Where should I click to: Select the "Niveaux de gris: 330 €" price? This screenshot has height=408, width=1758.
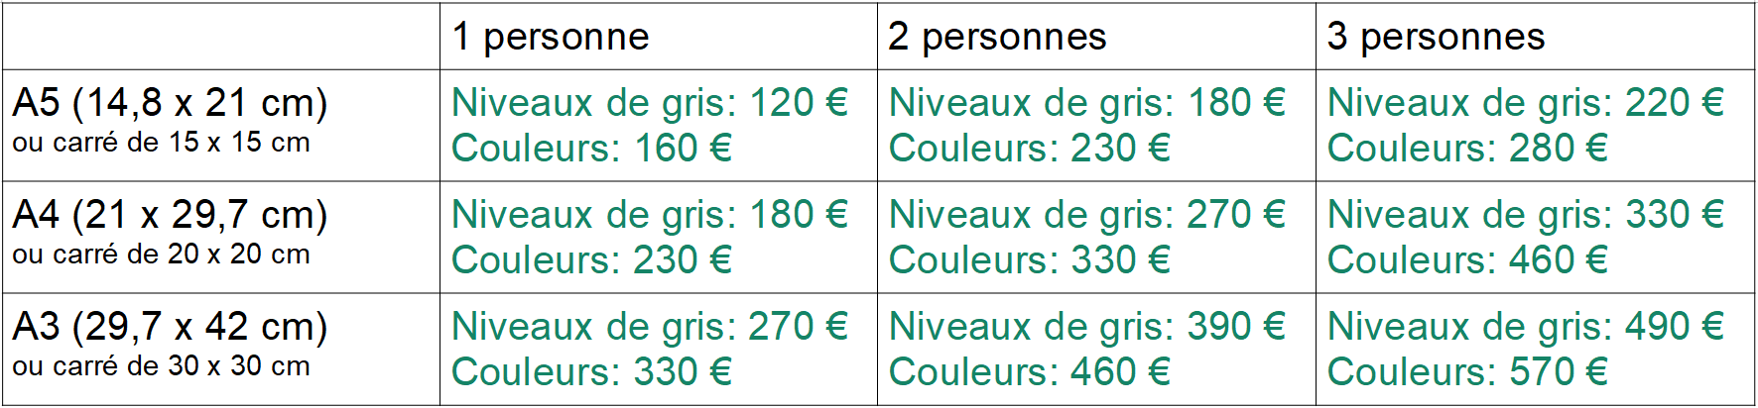pos(1526,215)
